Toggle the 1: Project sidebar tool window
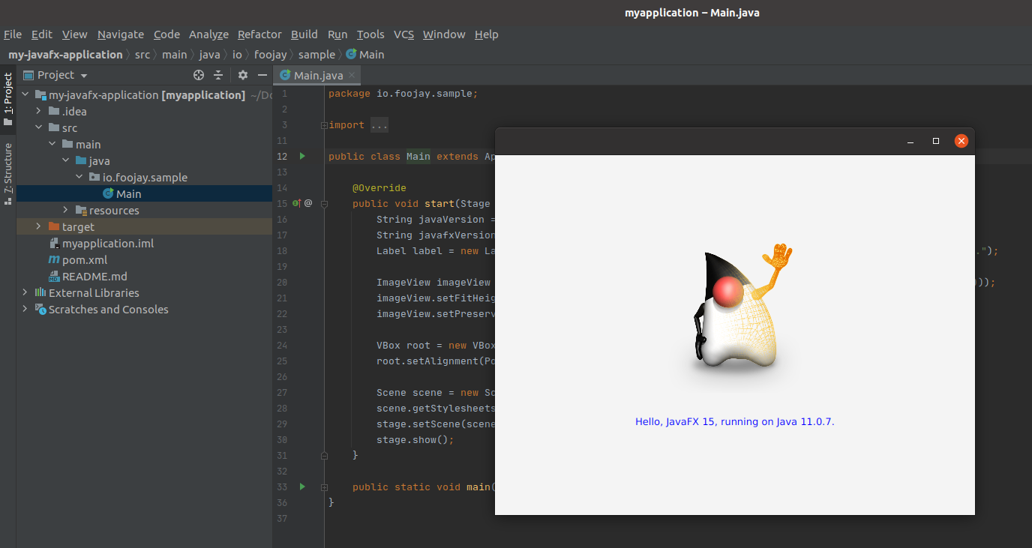Viewport: 1032px width, 548px height. click(7, 99)
